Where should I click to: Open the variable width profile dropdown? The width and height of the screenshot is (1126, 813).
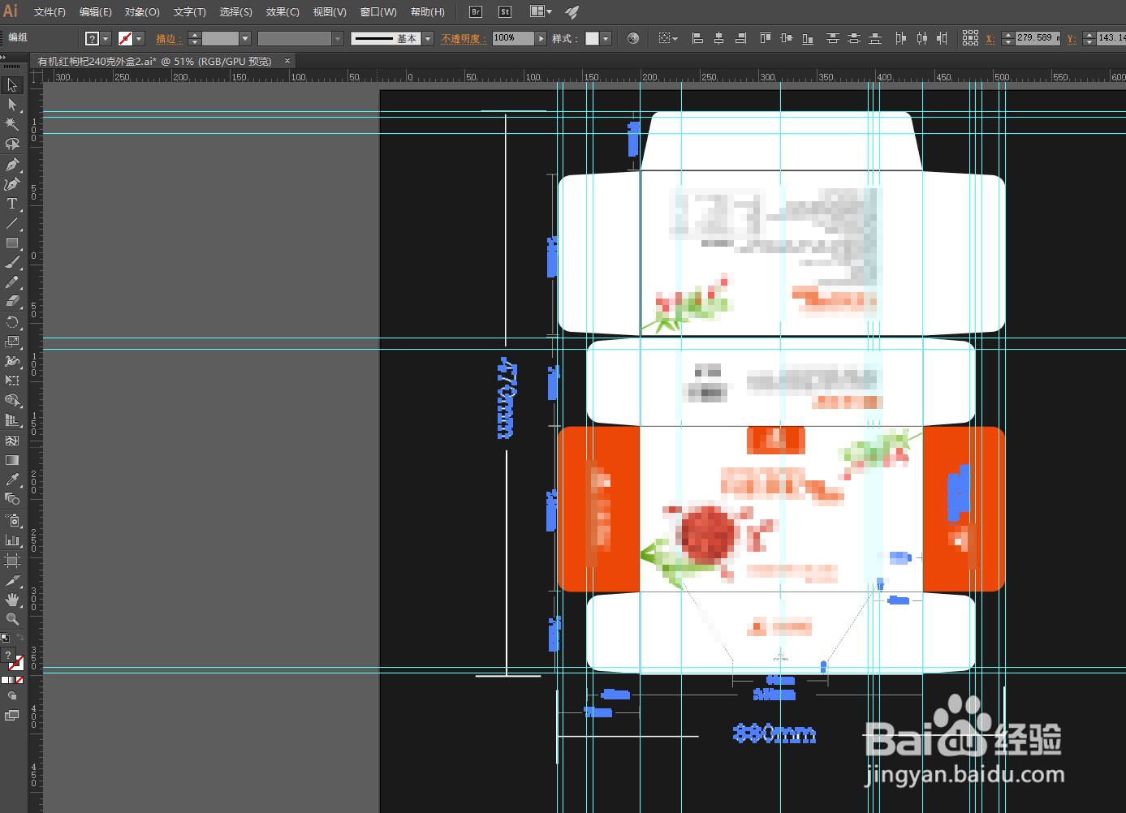(338, 39)
